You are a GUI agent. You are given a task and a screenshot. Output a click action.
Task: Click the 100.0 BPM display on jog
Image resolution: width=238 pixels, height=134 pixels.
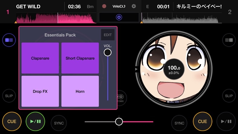pos(174,69)
